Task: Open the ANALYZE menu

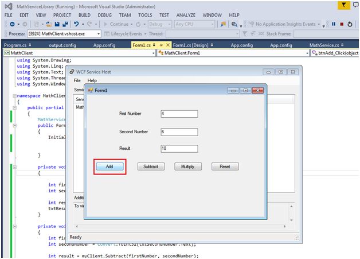Action: tap(186, 15)
